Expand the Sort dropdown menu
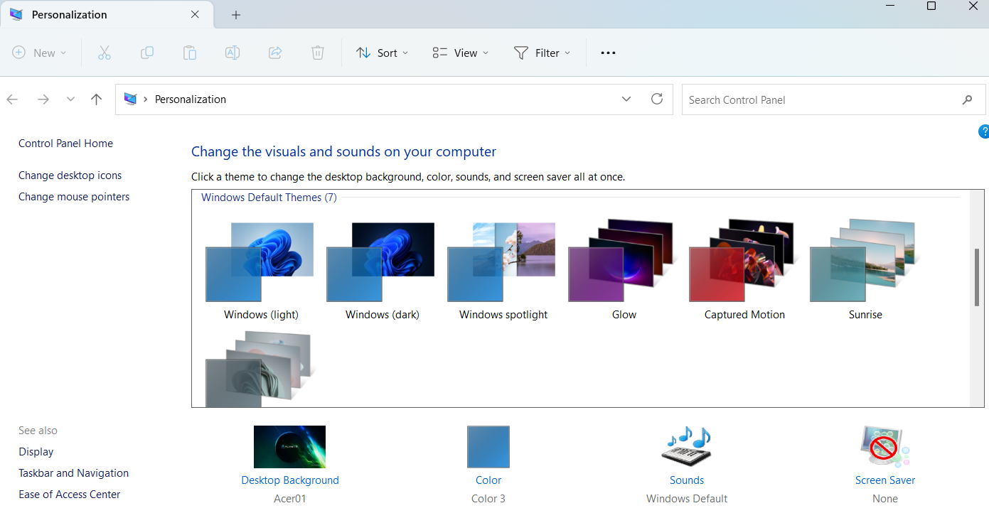 click(x=383, y=53)
